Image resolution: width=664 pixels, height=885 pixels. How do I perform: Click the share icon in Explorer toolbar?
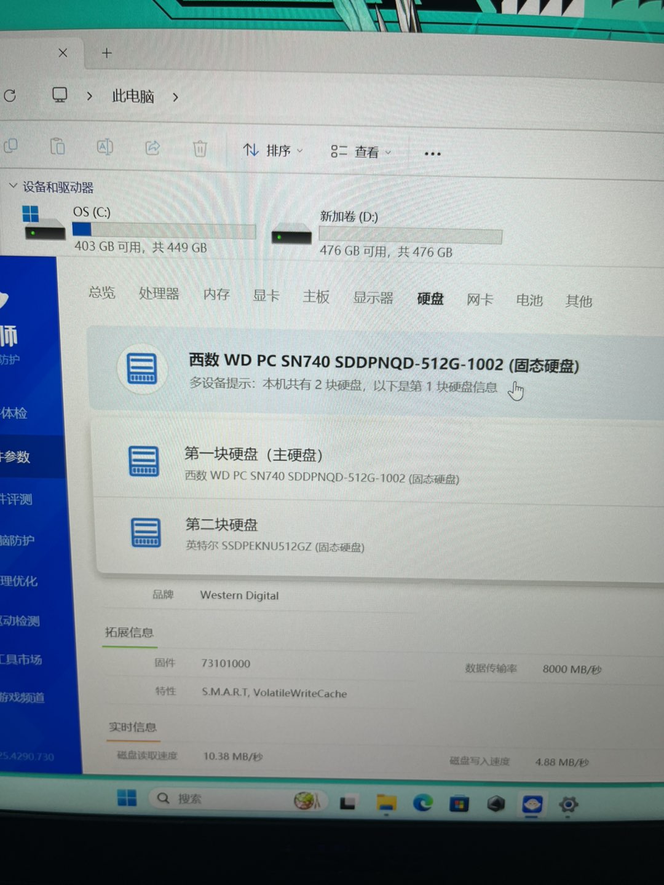(x=152, y=147)
